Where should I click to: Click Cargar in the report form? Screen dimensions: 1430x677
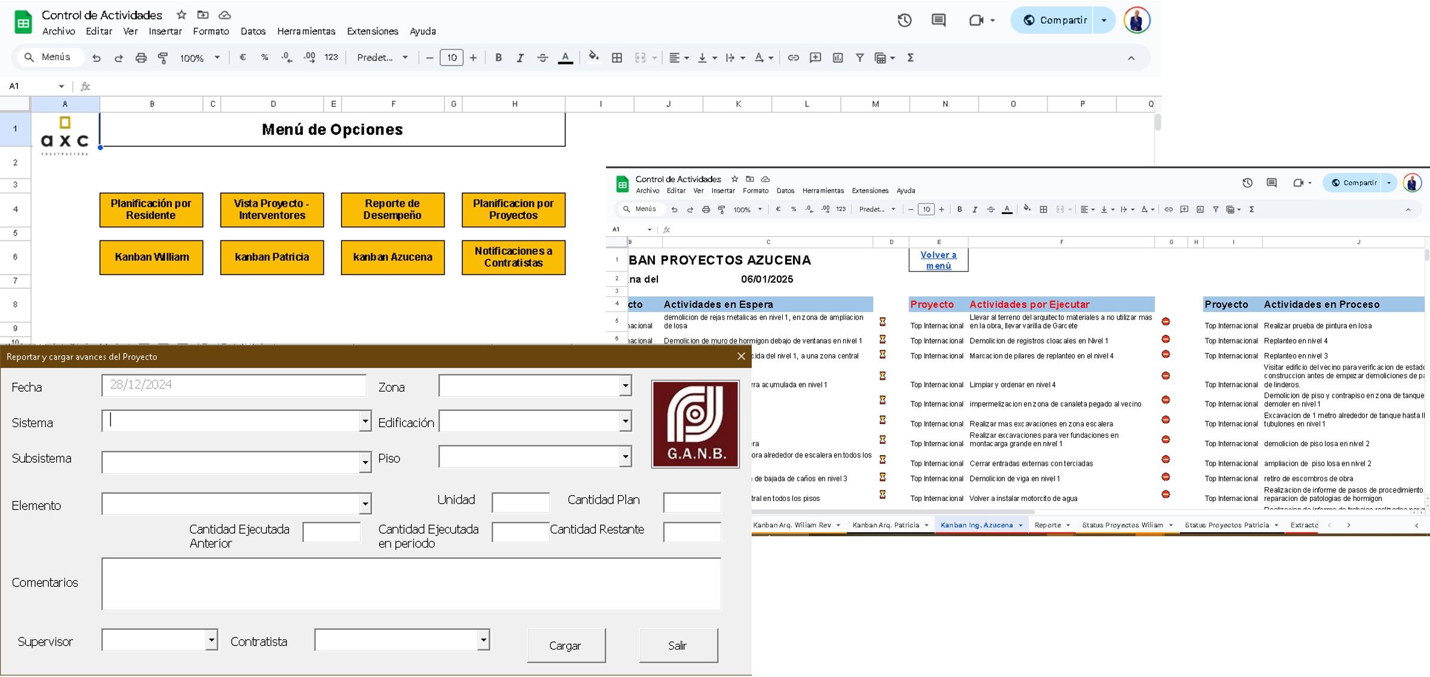click(x=565, y=645)
